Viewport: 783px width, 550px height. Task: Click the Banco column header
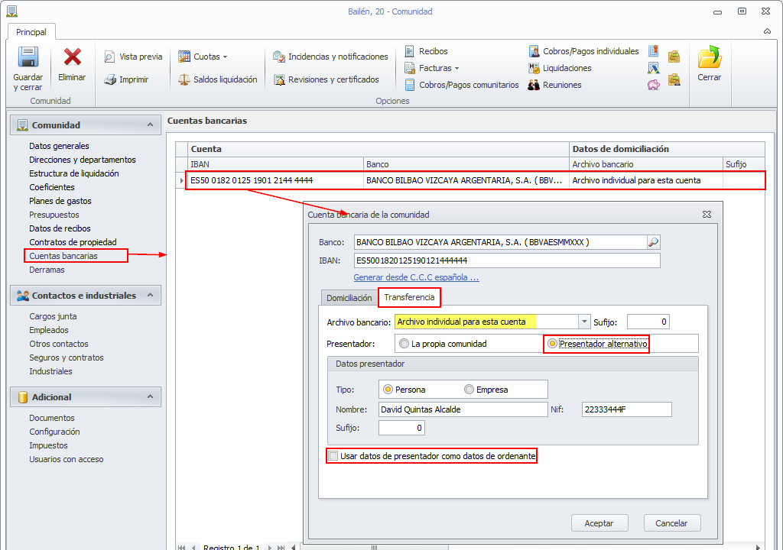(x=466, y=164)
